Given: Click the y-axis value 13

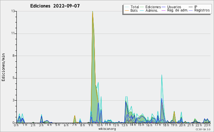Looking at the screenshot, I should tap(13, 11).
